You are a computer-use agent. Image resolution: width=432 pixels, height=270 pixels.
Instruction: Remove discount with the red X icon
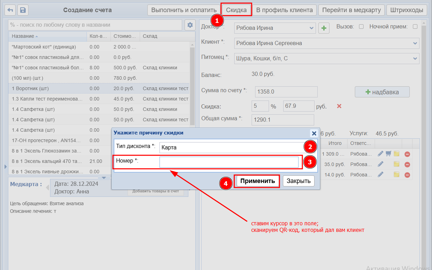coord(339,106)
